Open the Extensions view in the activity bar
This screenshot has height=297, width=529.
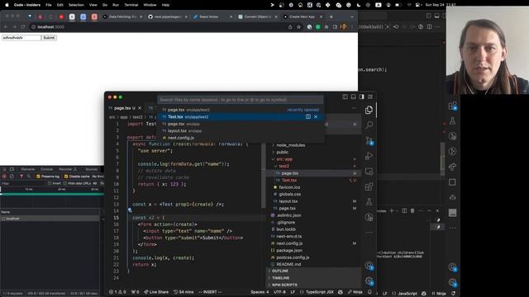coord(369,186)
